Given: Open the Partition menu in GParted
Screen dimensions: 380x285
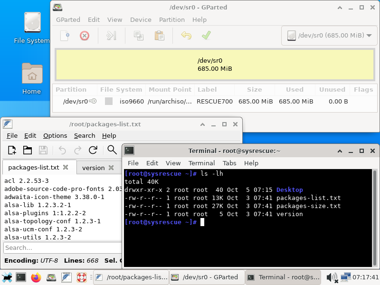Looking at the screenshot, I should click(x=171, y=19).
